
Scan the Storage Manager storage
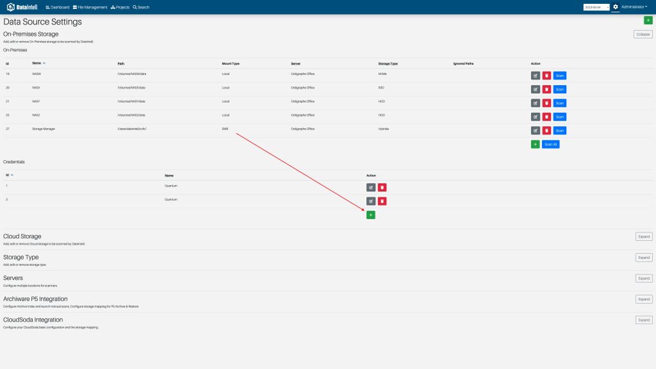point(560,131)
